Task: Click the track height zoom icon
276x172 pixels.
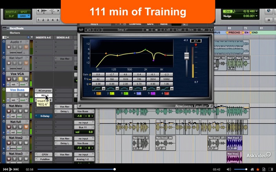Action: pyautogui.click(x=52, y=11)
